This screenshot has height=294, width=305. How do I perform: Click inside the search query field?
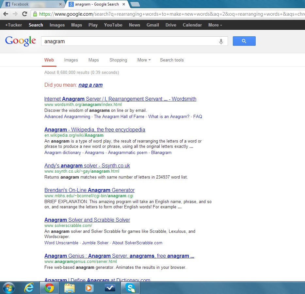[131, 41]
